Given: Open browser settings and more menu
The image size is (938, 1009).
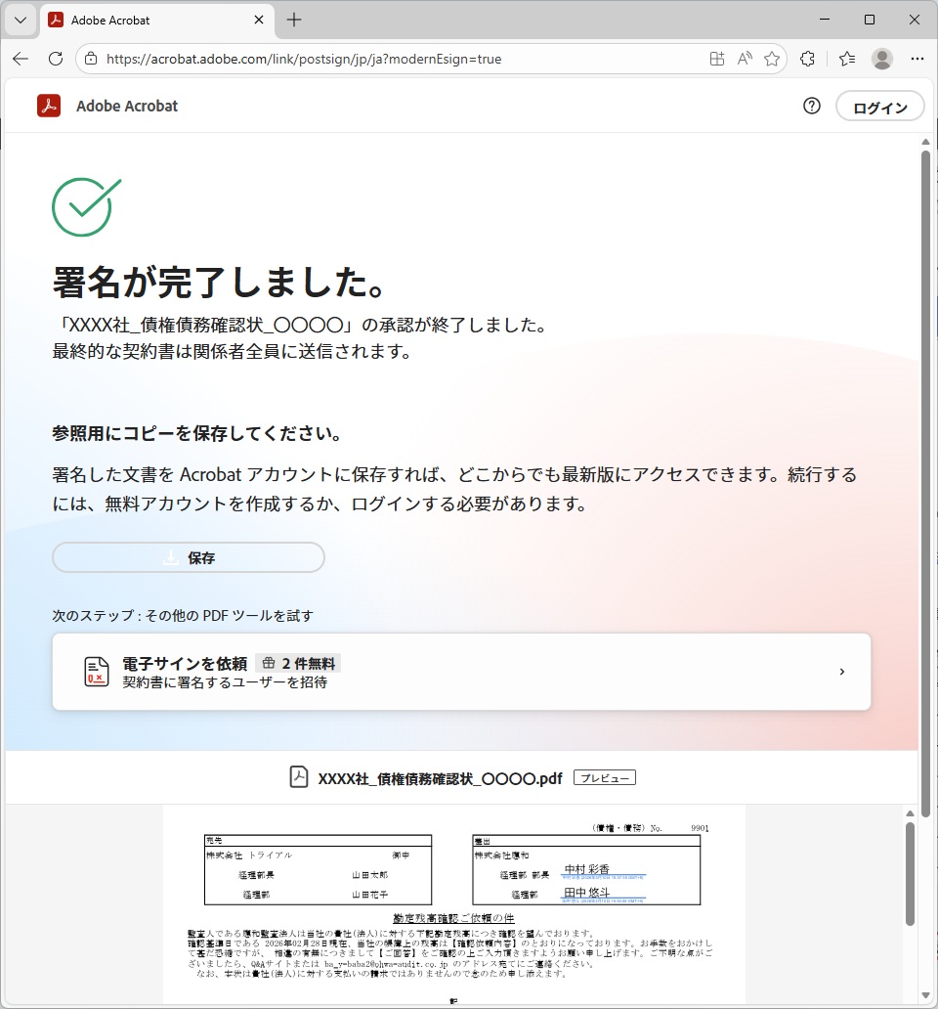Looking at the screenshot, I should (917, 59).
